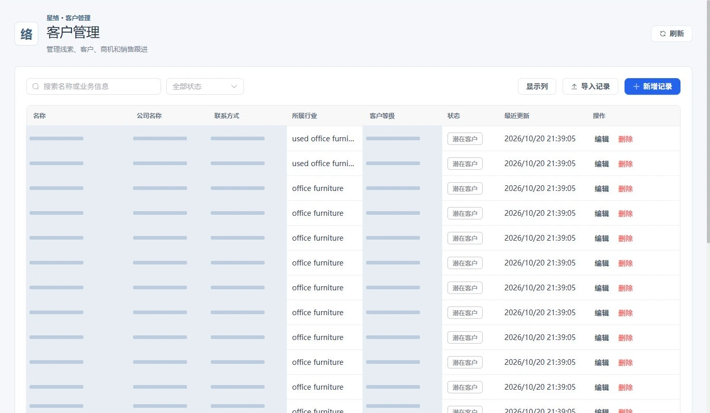Click the 星络 · 客户管理 breadcrumb text

[x=68, y=18]
